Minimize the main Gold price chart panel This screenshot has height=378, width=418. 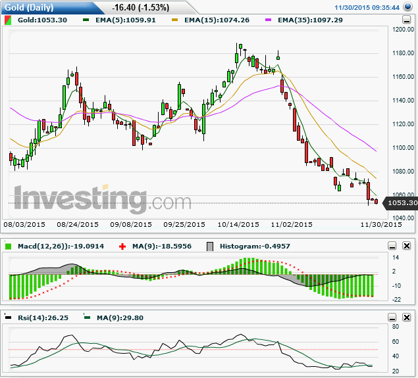[406, 20]
